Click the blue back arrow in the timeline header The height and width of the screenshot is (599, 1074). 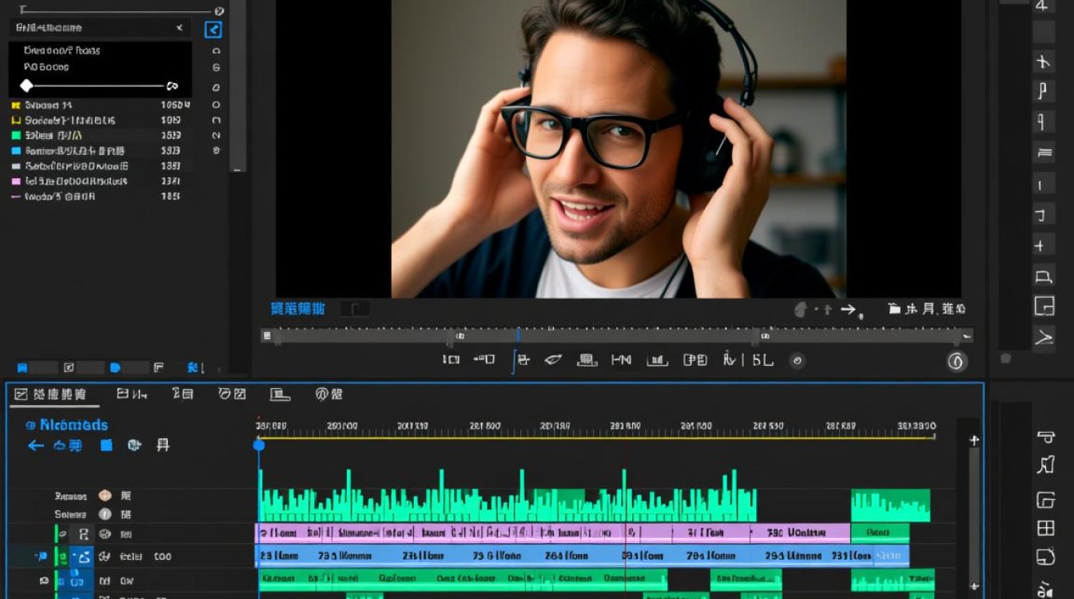[36, 446]
